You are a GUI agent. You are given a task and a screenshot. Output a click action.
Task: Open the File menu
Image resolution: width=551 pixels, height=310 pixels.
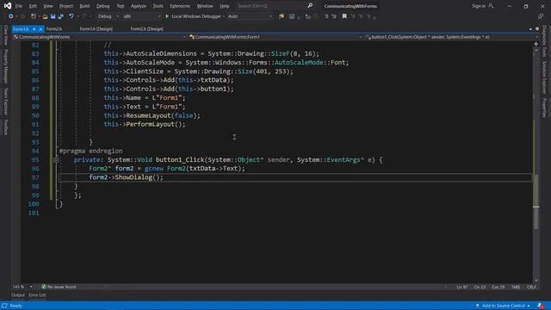[19, 6]
